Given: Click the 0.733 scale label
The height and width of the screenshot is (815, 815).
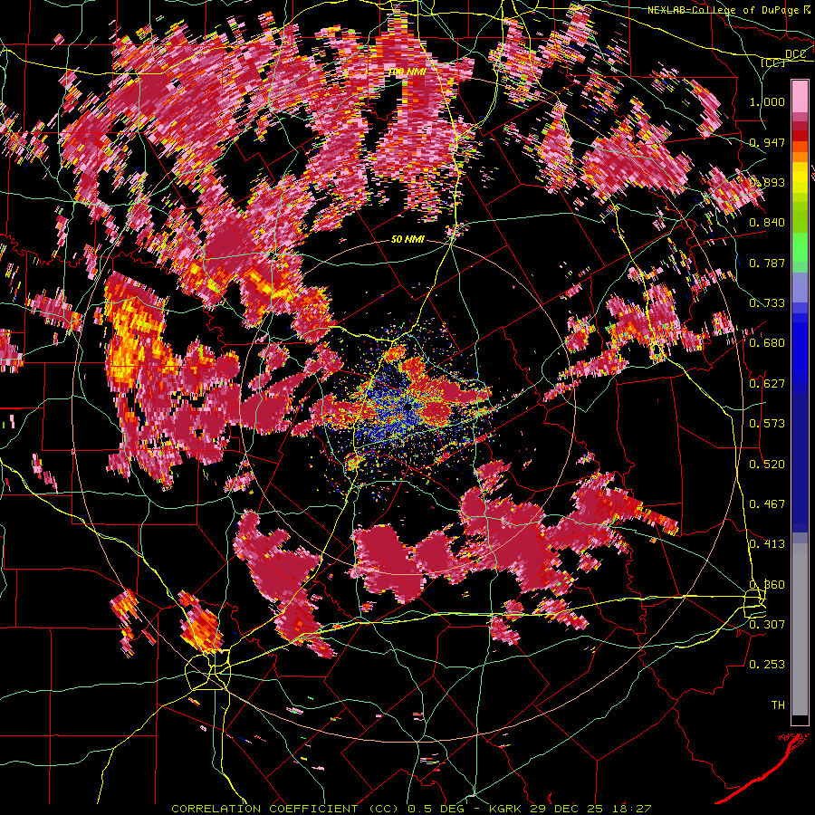Looking at the screenshot, I should point(767,303).
